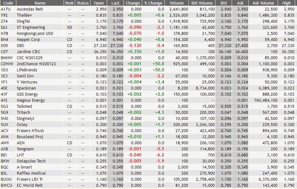Sort by the Change column header
Viewport: 297px width, 189px height.
click(x=133, y=3)
